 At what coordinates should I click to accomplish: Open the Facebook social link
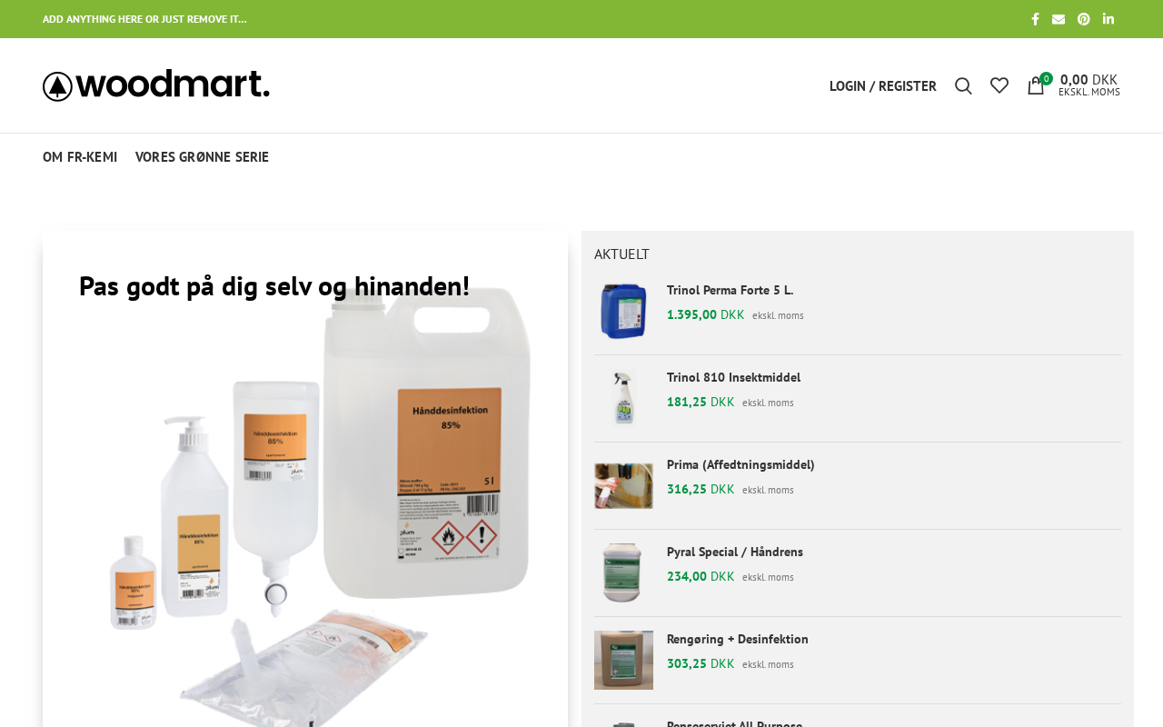(1035, 19)
